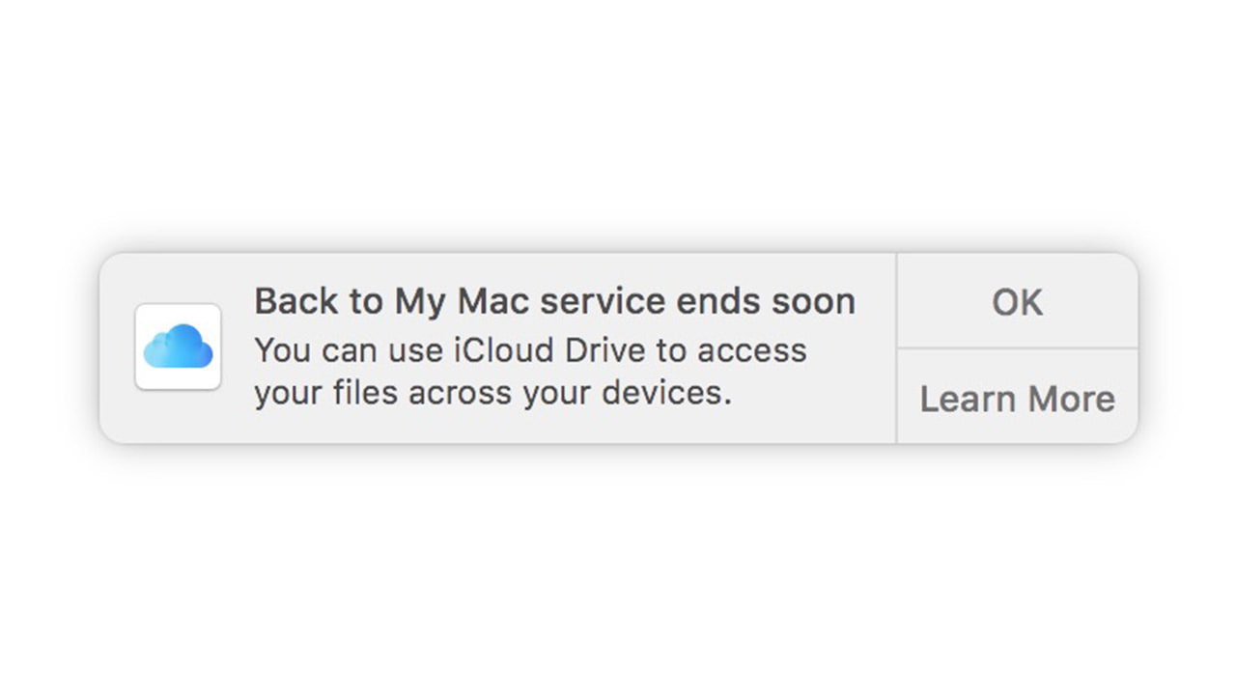Follow the Learn More link in the banner
The height and width of the screenshot is (695, 1236).
click(x=1017, y=398)
